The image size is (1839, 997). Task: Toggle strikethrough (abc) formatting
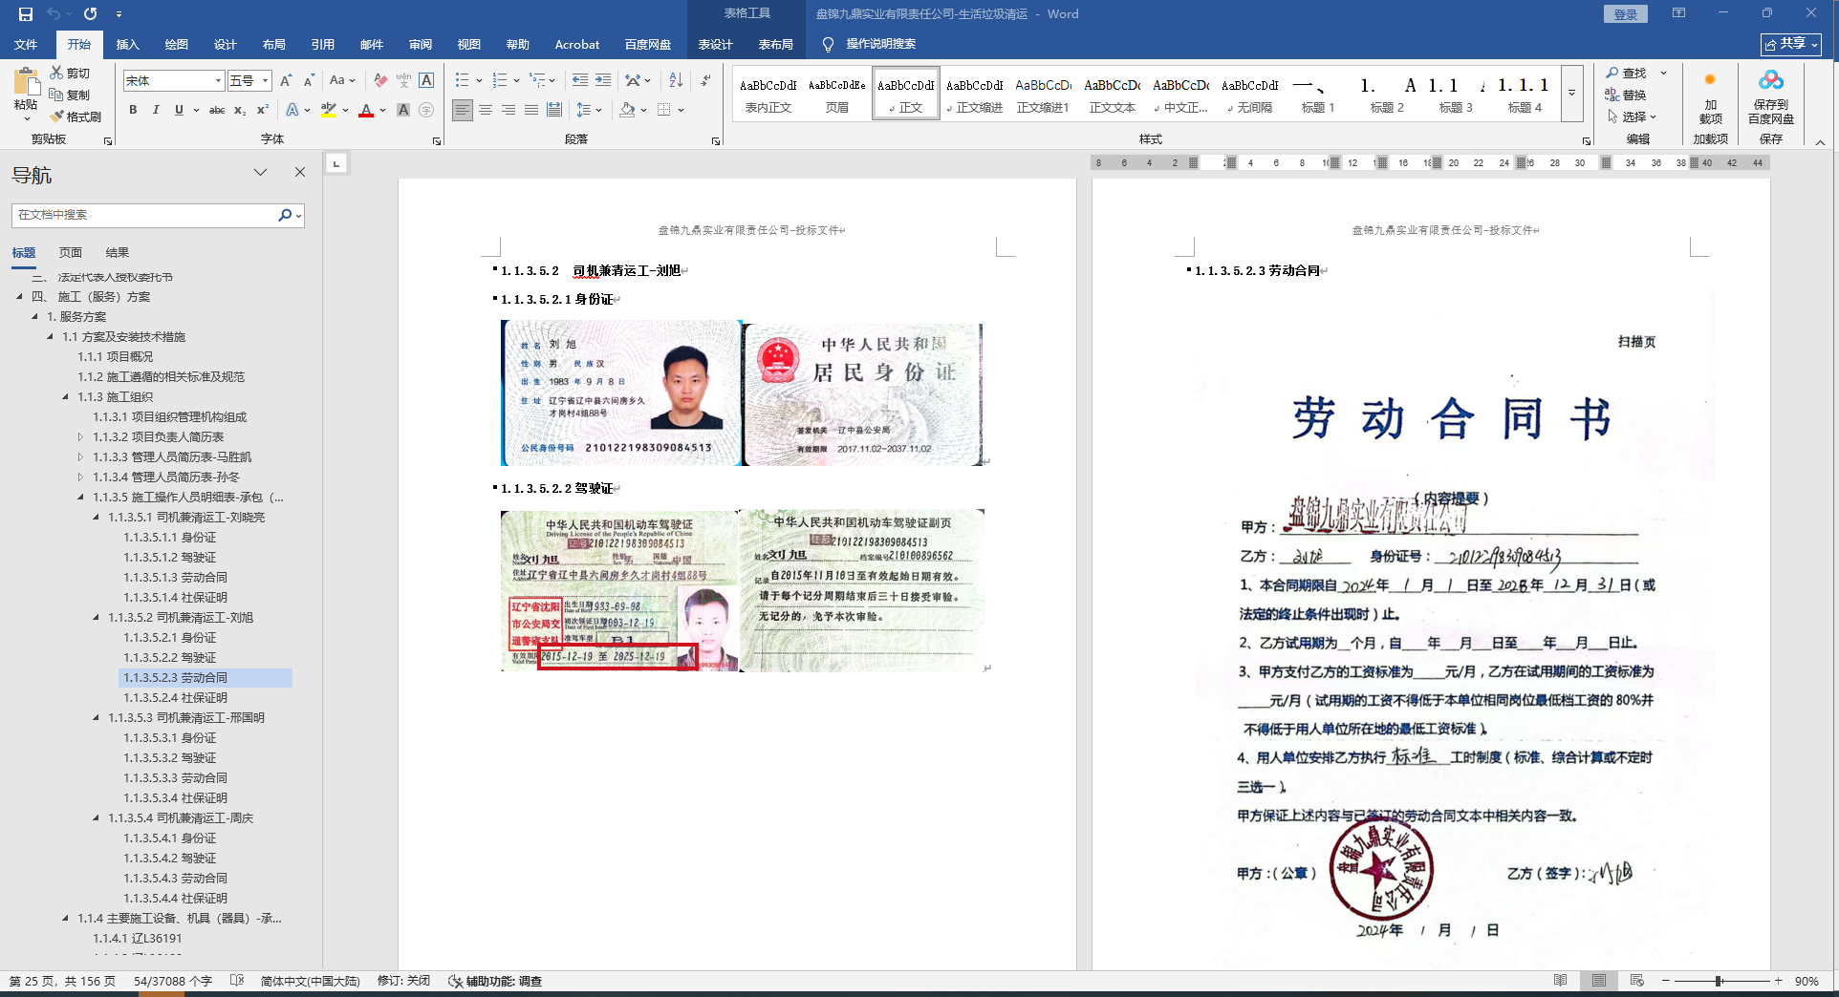coord(217,110)
